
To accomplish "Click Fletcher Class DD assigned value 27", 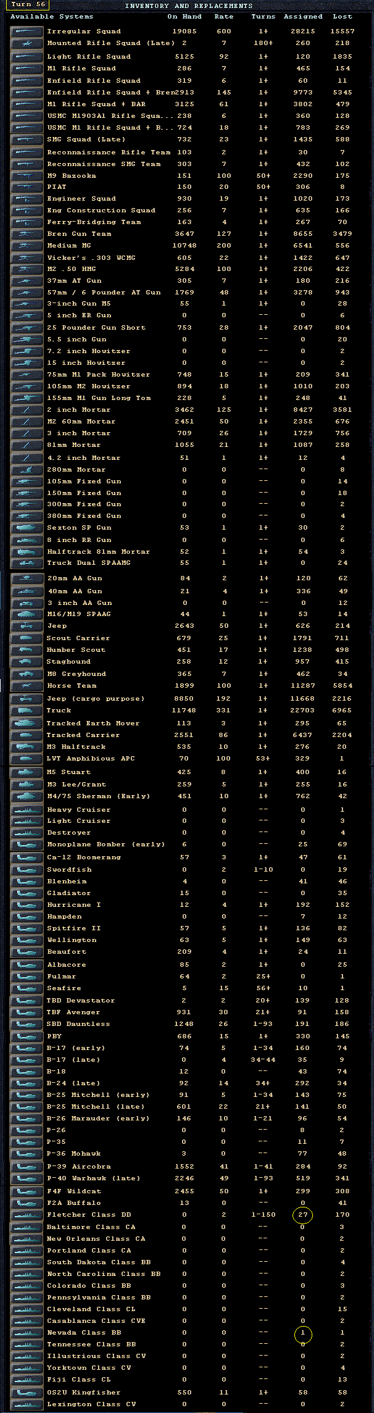I will coord(303,1215).
